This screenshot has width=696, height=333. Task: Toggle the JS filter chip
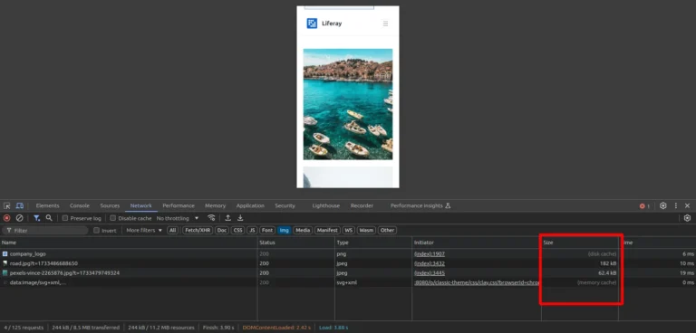point(253,230)
